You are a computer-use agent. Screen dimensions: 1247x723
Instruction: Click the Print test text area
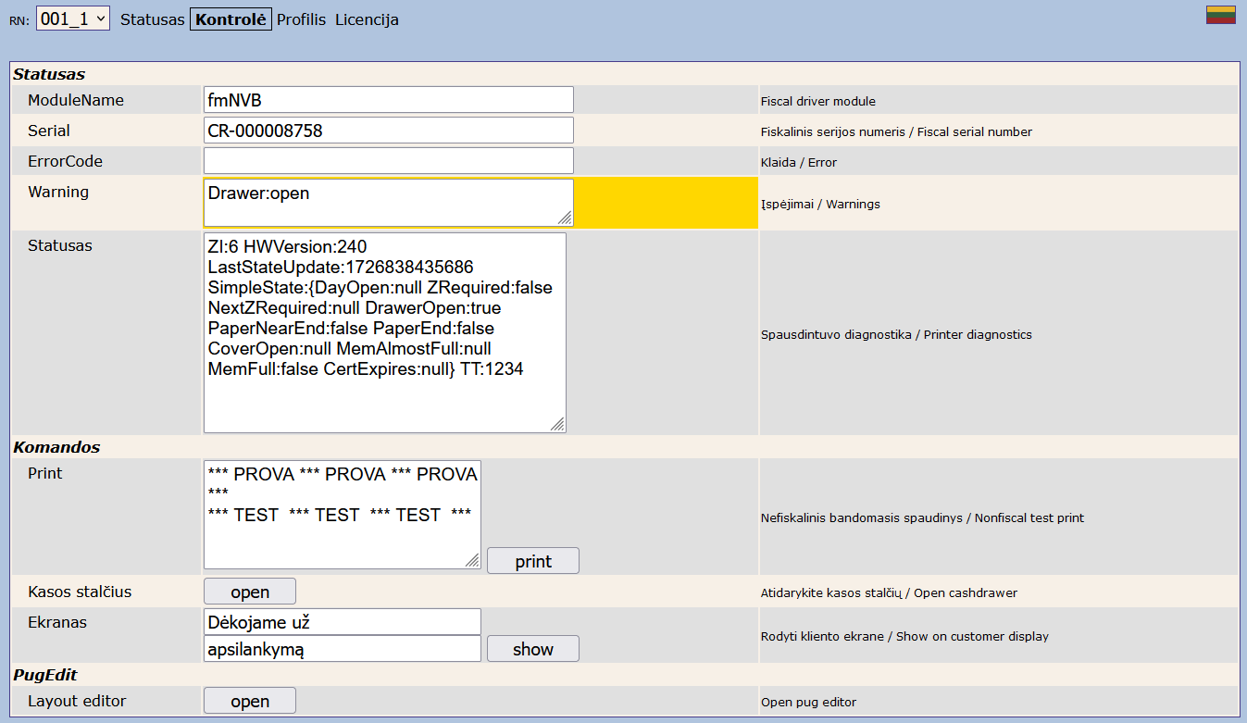point(342,515)
